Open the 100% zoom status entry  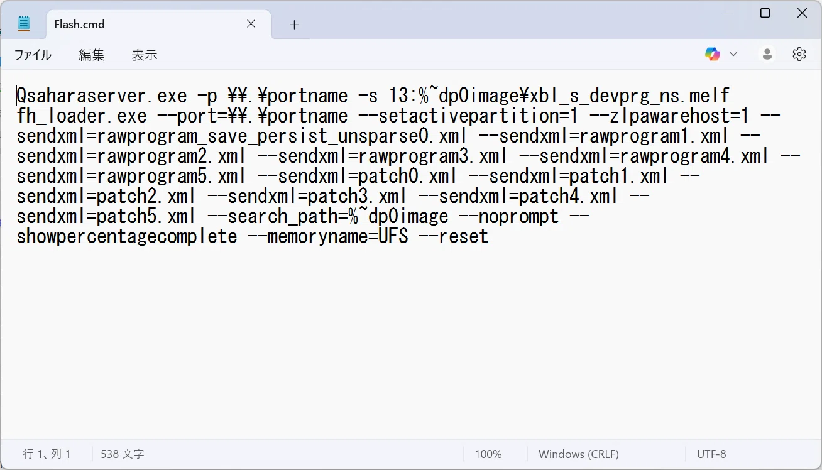488,454
